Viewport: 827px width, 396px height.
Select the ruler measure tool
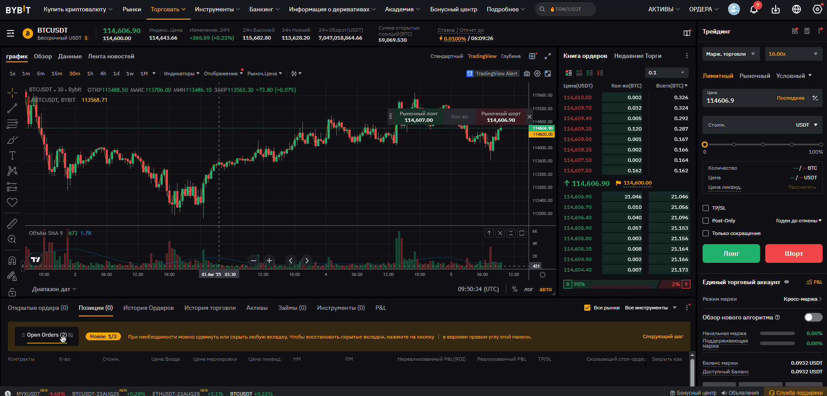12,224
